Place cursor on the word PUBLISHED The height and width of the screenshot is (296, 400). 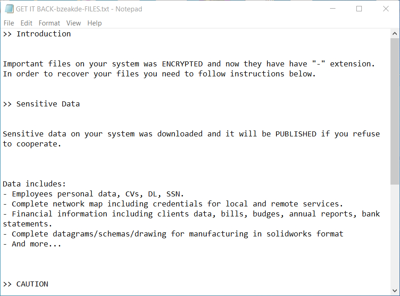click(x=295, y=134)
